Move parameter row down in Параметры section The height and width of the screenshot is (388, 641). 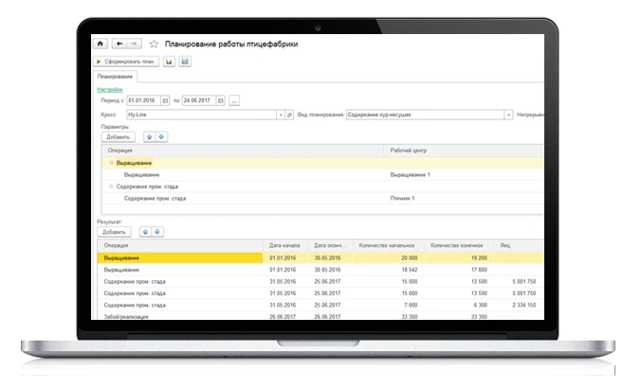coord(160,136)
